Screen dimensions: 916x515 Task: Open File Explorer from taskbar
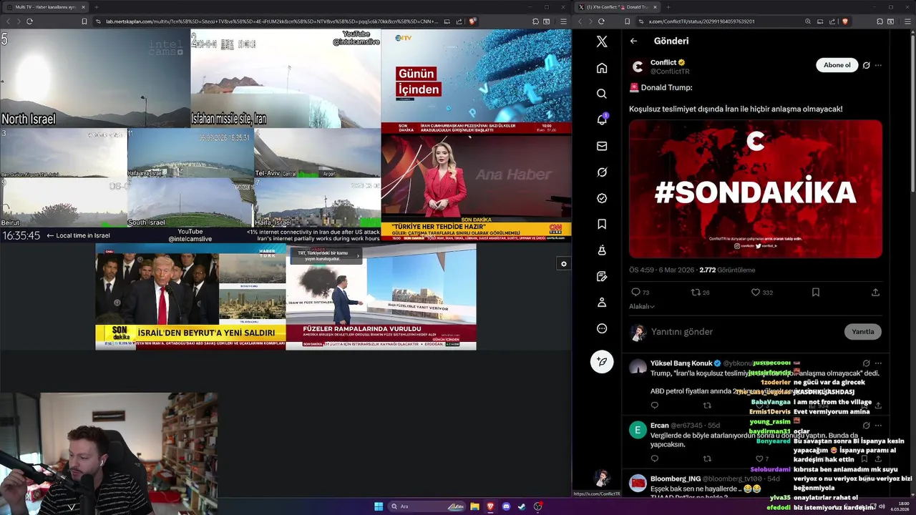474,506
